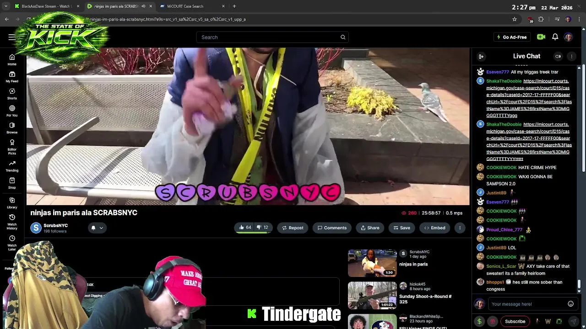The image size is (586, 329).
Task: Open the Comments button
Action: [x=331, y=228]
